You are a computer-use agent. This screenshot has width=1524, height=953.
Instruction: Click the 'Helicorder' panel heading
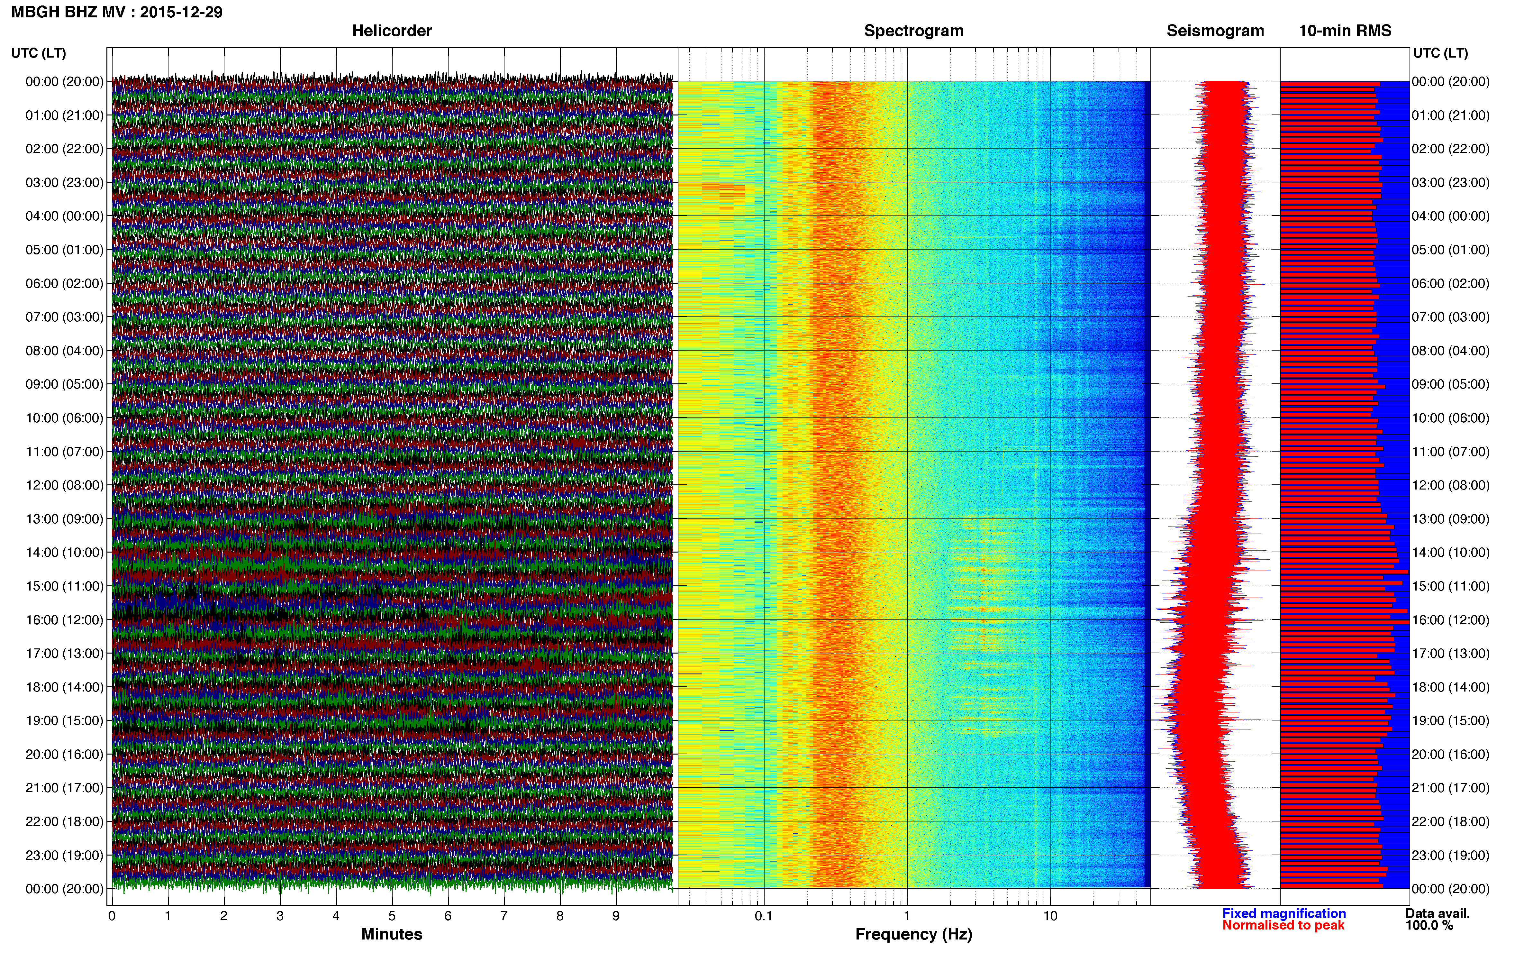tap(392, 31)
